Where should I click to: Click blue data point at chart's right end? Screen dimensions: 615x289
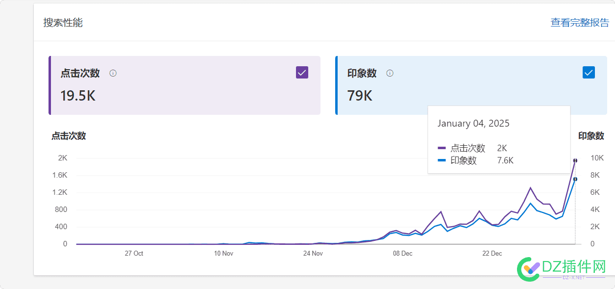575,179
